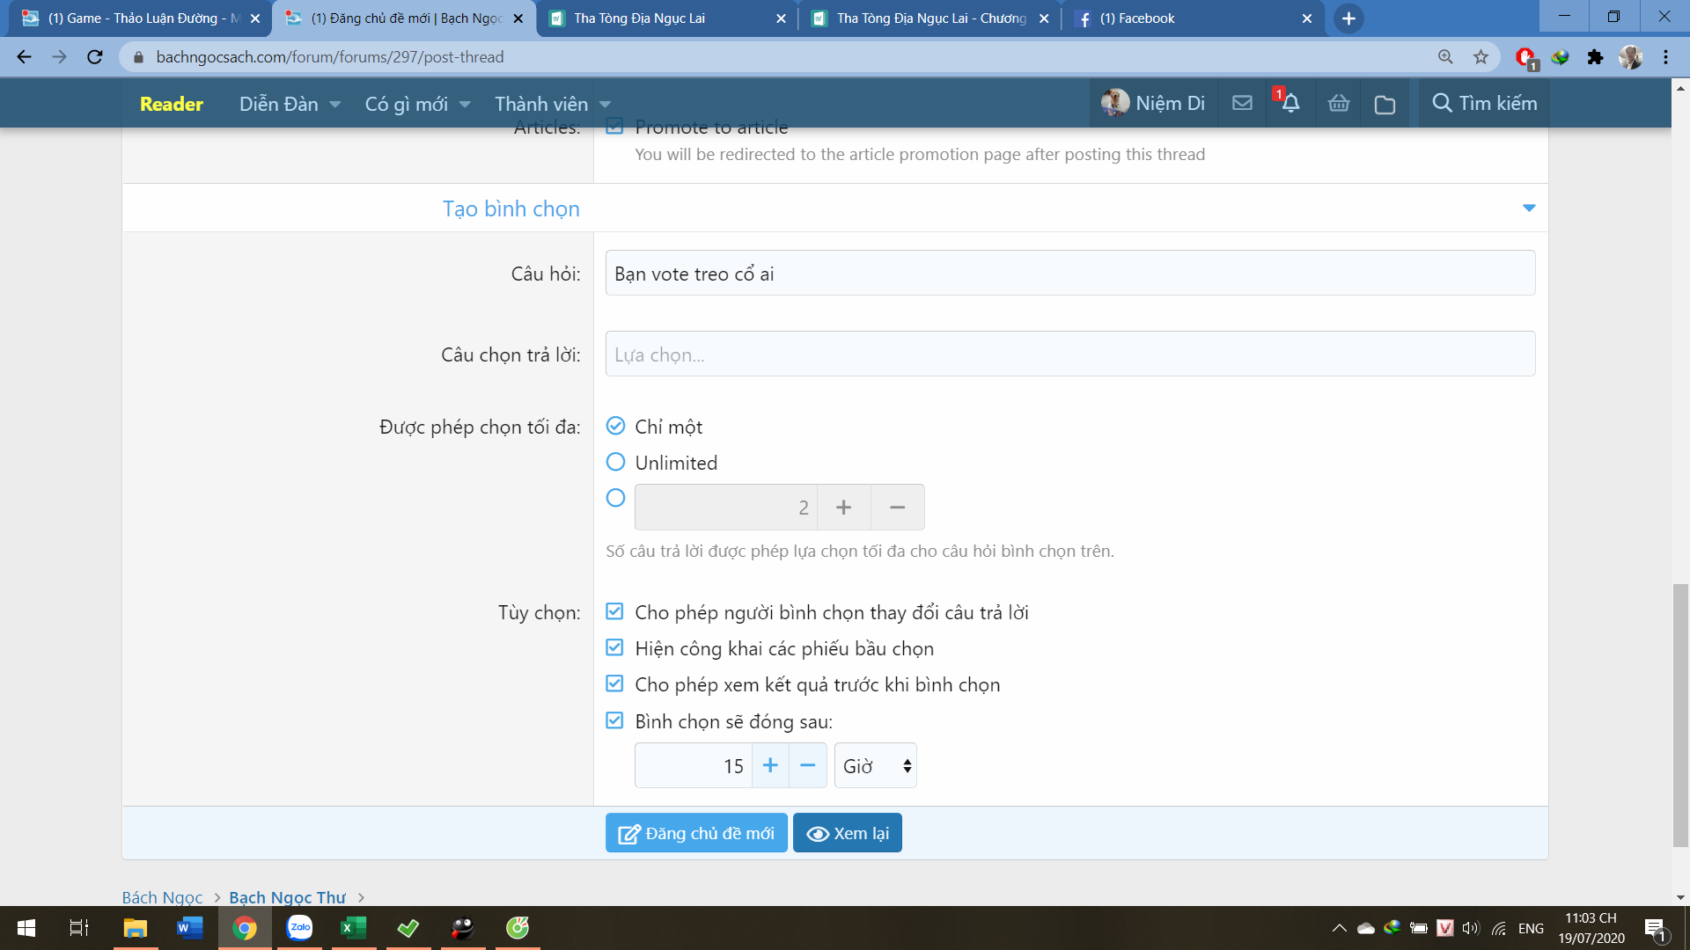Viewport: 1690px width, 950px height.
Task: Click the Câu chọn trả lời input
Action: click(x=1069, y=354)
